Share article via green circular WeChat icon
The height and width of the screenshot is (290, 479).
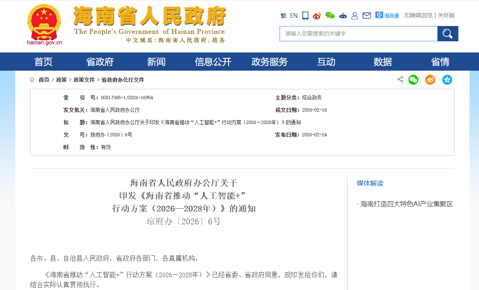pos(413,80)
